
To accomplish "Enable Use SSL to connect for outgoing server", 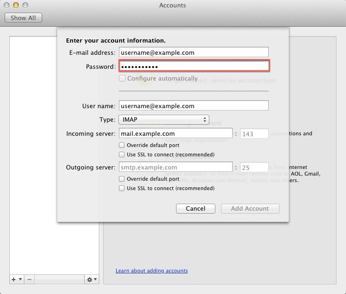I will [x=122, y=188].
